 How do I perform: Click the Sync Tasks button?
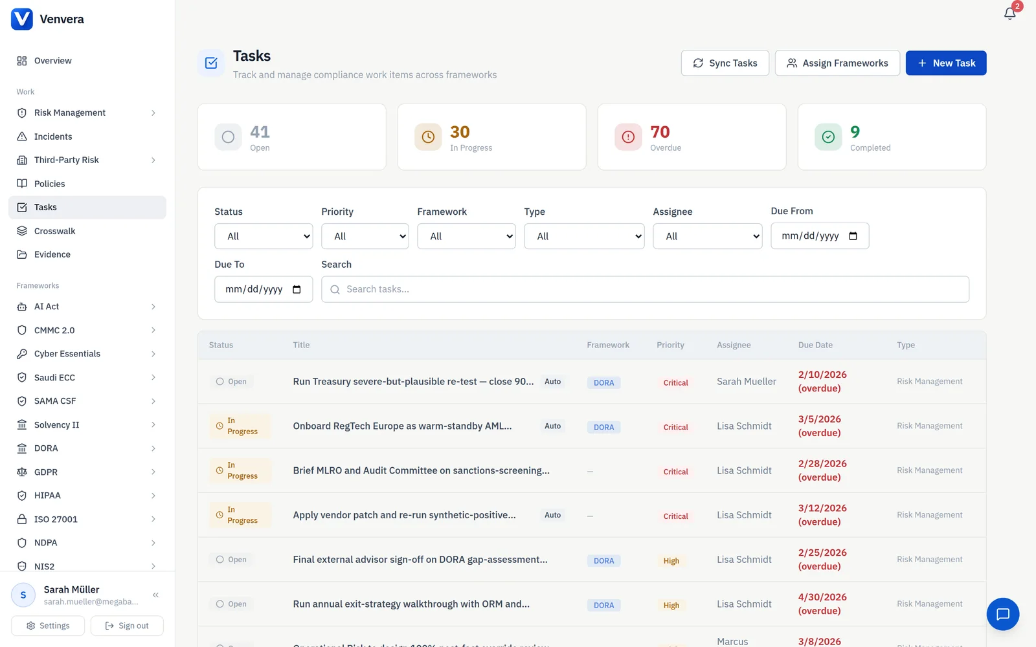point(725,63)
